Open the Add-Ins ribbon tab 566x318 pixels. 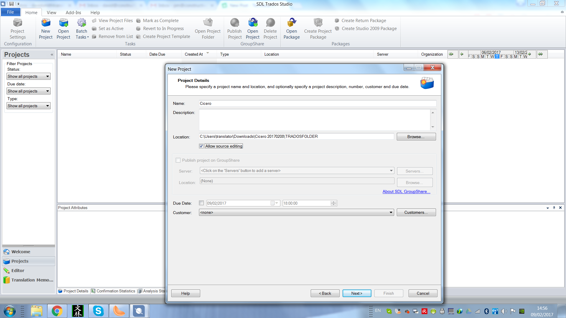pos(73,12)
